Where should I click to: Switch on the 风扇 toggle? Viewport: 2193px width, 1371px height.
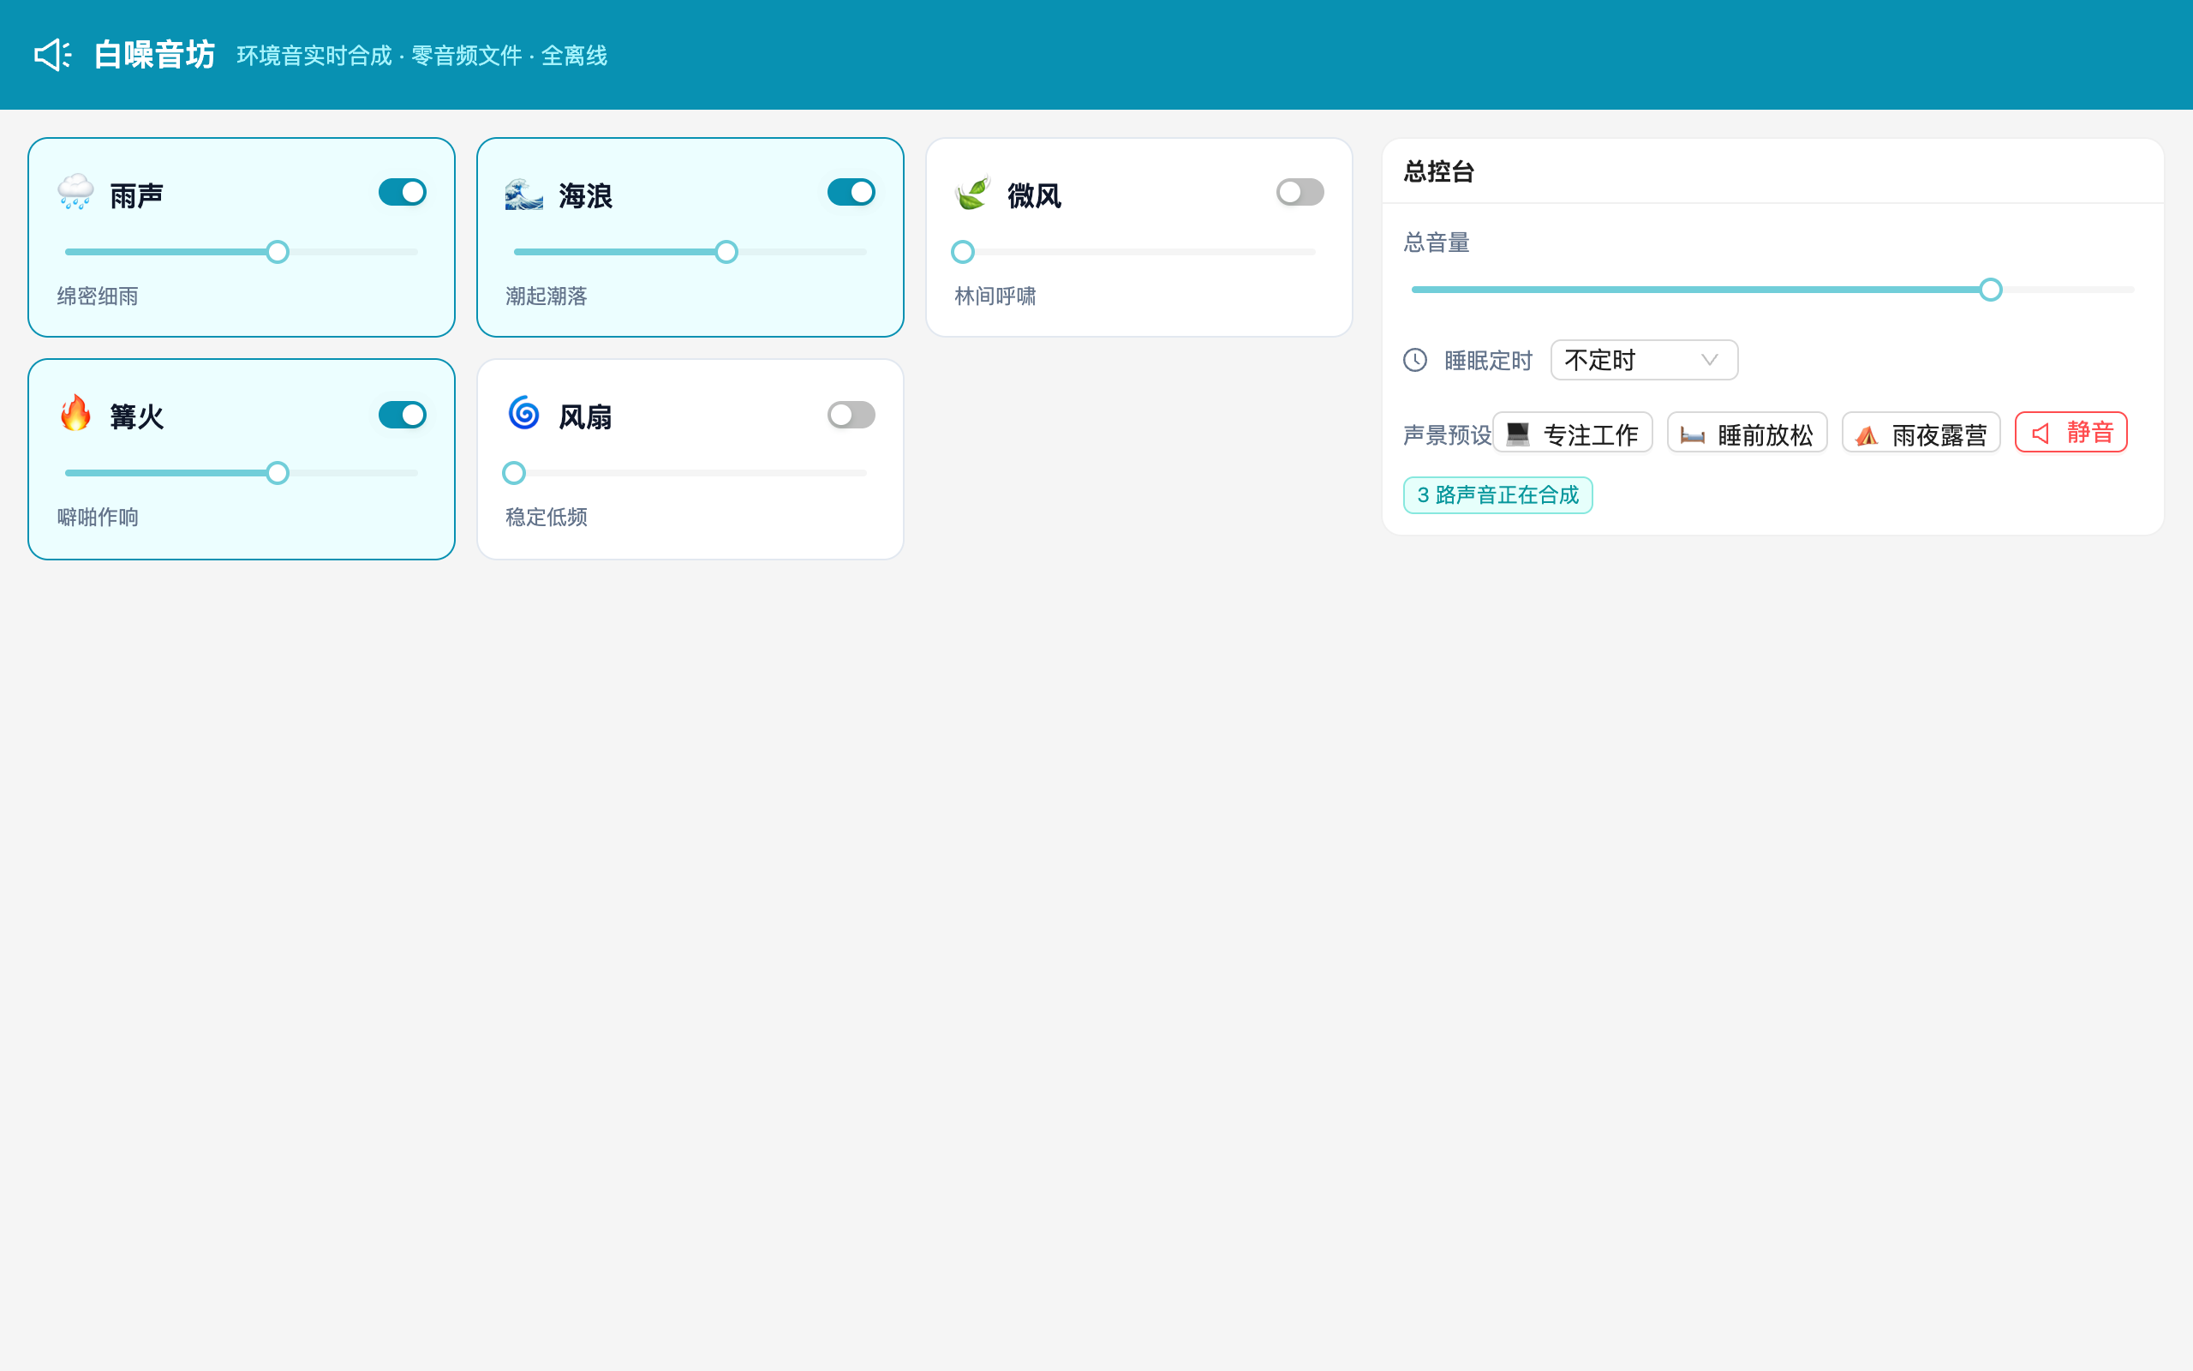[851, 415]
